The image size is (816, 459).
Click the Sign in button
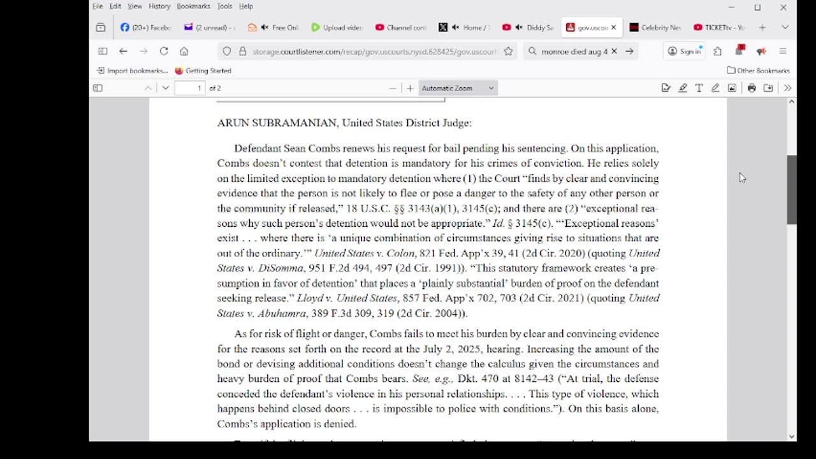(685, 51)
